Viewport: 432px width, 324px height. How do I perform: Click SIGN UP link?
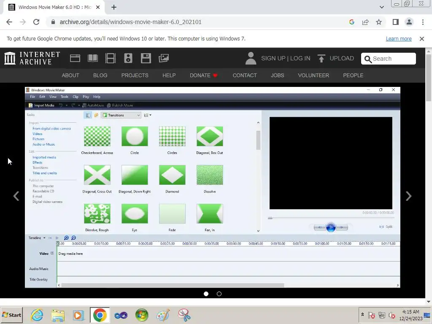click(x=273, y=58)
